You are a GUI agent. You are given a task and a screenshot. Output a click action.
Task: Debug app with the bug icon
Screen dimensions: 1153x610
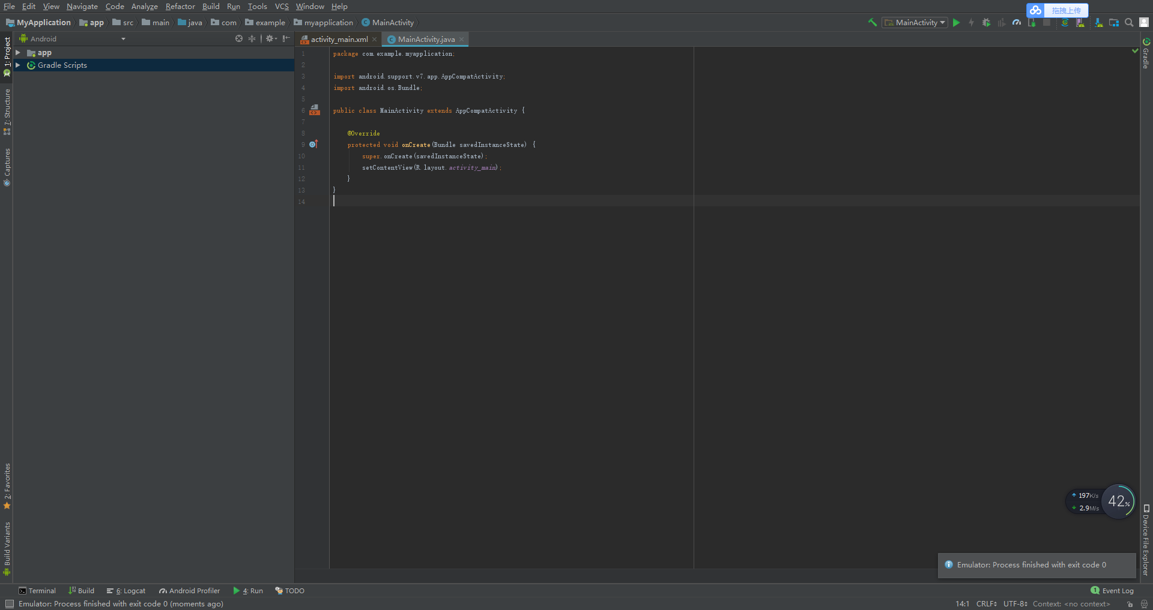point(986,22)
